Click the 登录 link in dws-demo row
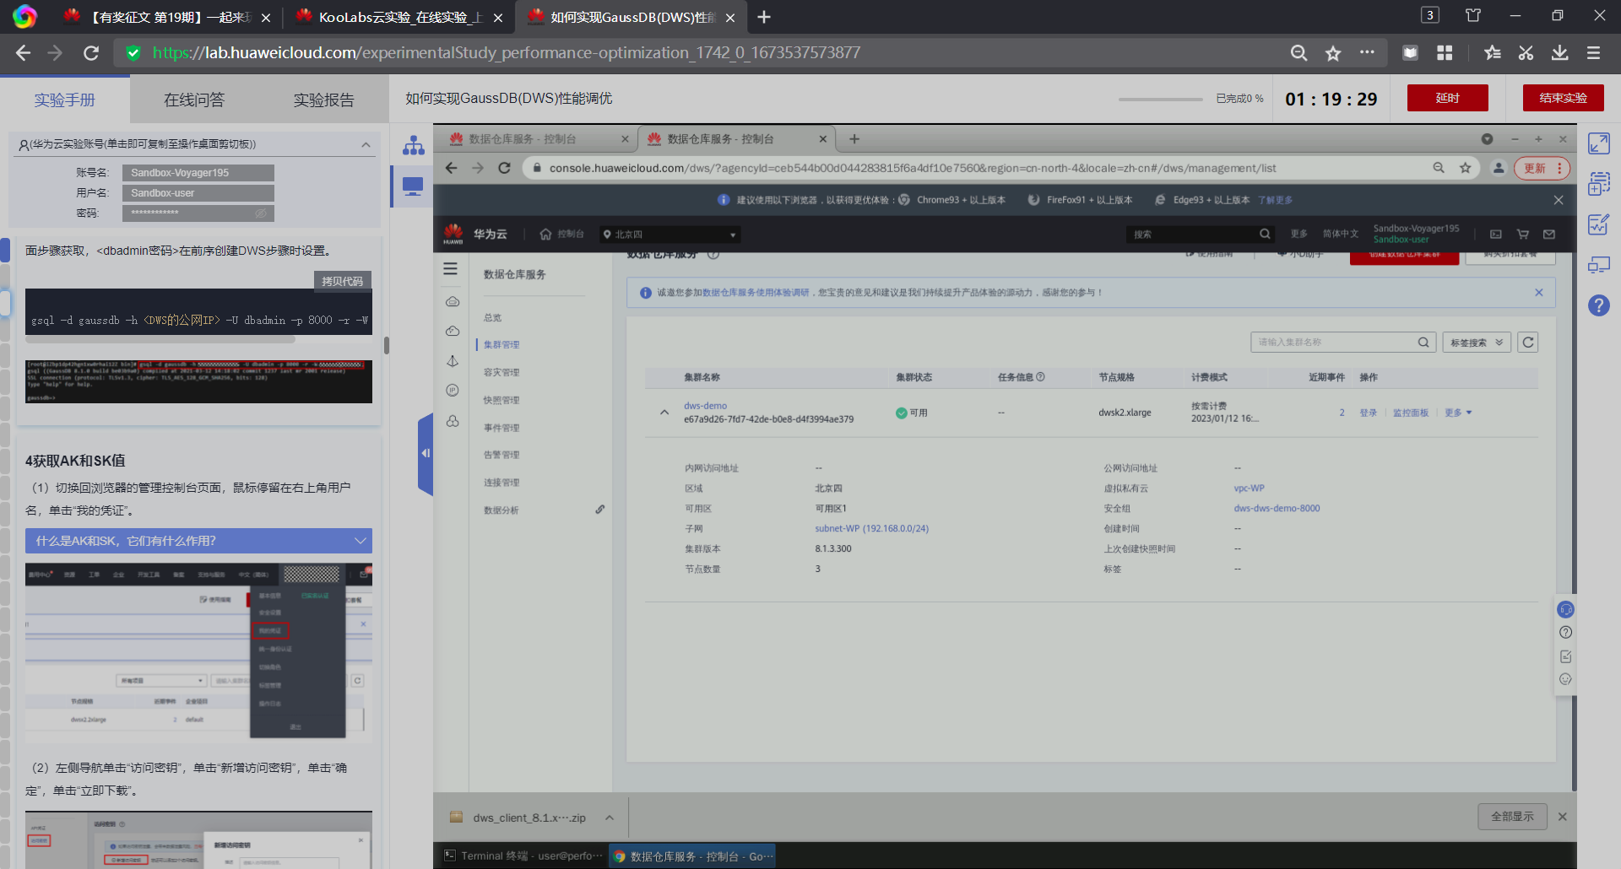 (x=1369, y=413)
